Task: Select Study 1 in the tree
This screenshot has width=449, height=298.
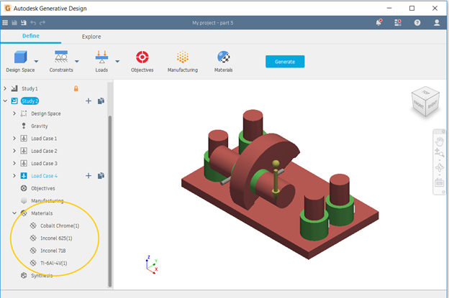Action: tap(30, 88)
